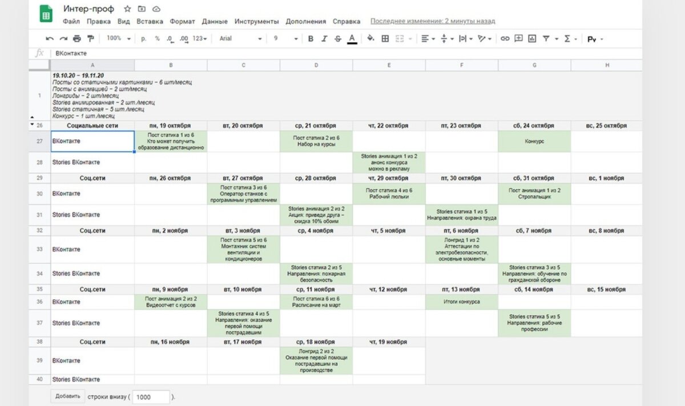Open the input tools Ру dropdown

(x=595, y=39)
